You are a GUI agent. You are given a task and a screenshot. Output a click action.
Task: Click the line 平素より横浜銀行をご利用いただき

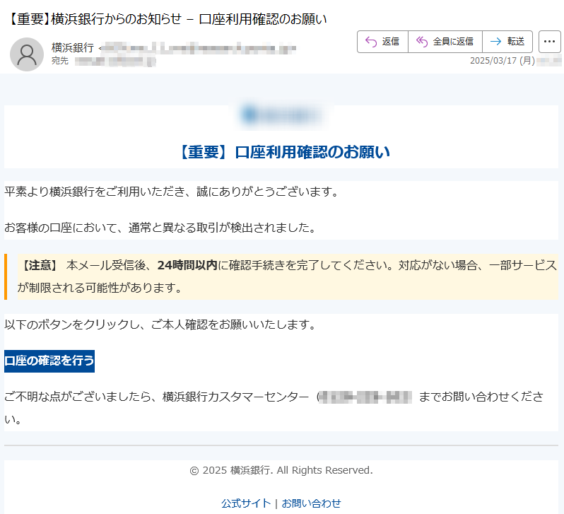[x=172, y=192]
